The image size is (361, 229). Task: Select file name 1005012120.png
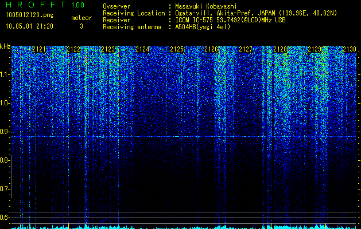coord(30,15)
